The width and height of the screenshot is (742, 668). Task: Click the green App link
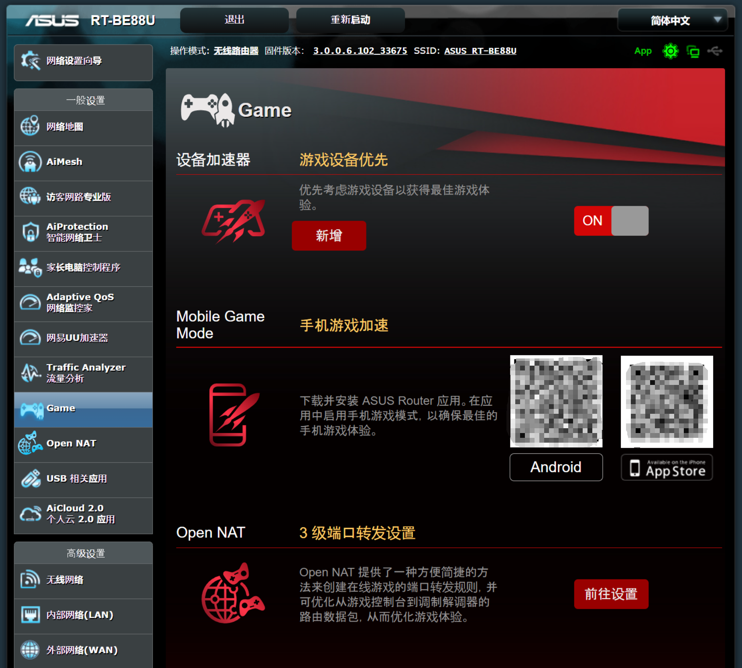point(642,51)
